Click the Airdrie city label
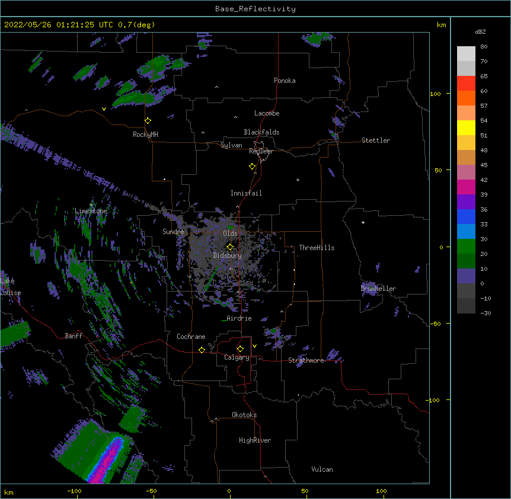 239,318
